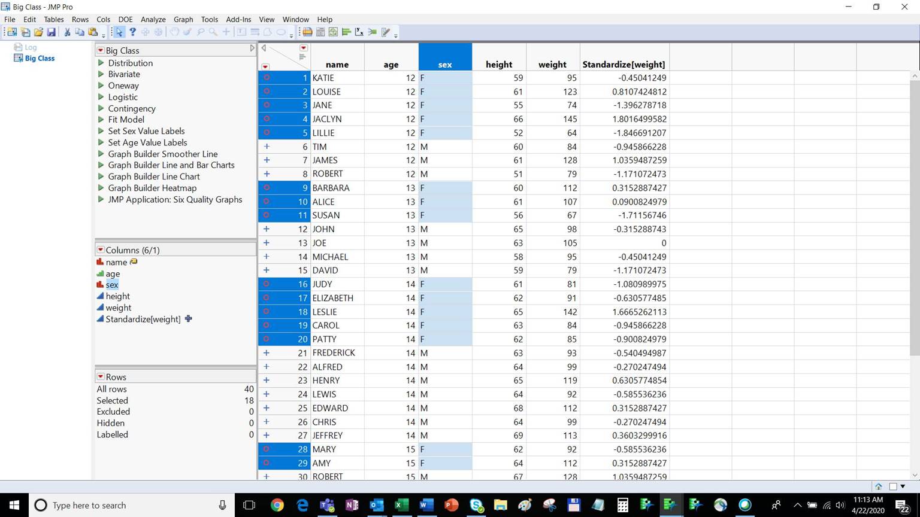920x517 pixels.
Task: Toggle the exclusion marker on row 1
Action: 265,78
